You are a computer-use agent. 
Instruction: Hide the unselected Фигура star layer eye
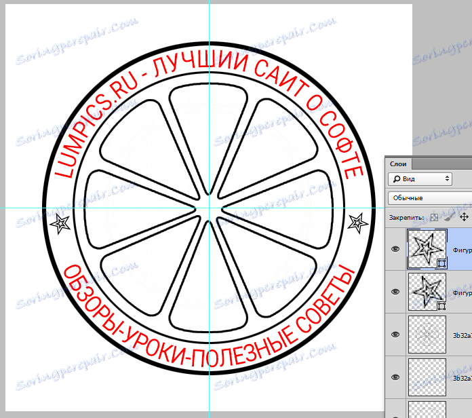click(395, 292)
